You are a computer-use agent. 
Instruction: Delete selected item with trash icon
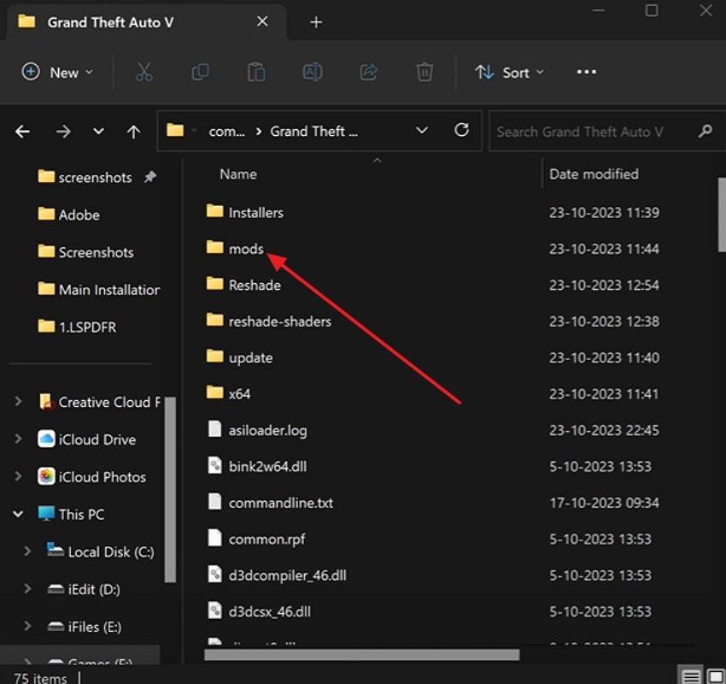[424, 72]
